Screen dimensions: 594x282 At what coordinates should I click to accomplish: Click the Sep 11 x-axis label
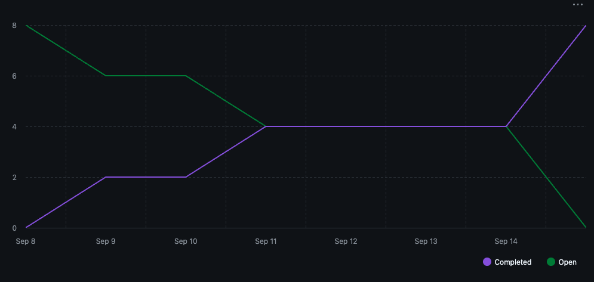(x=266, y=241)
